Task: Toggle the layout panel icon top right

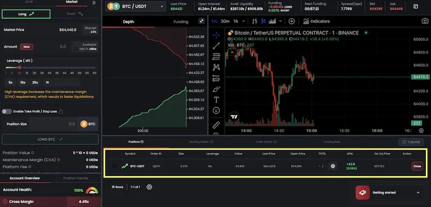Action: (x=416, y=6)
